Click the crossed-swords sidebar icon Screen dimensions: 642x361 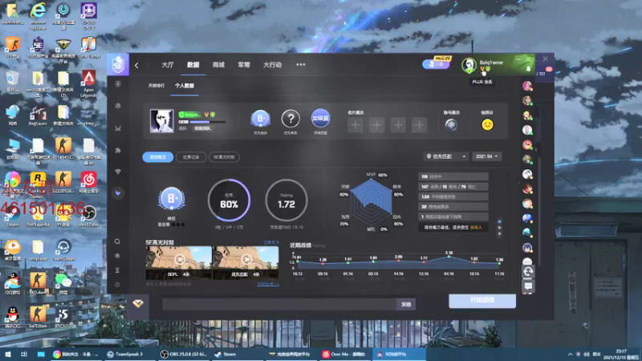[x=118, y=128]
